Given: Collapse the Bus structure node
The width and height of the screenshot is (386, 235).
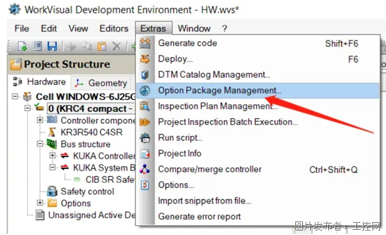Looking at the screenshot, I should (40, 144).
